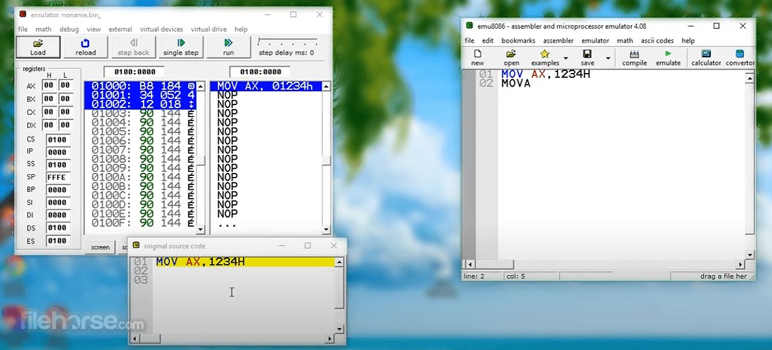Click the 'drag a file her' status text
Image resolution: width=772 pixels, height=350 pixels.
tap(724, 276)
